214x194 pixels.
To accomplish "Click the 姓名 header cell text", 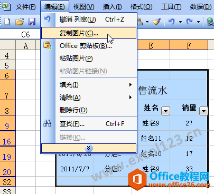I will coord(151,108).
